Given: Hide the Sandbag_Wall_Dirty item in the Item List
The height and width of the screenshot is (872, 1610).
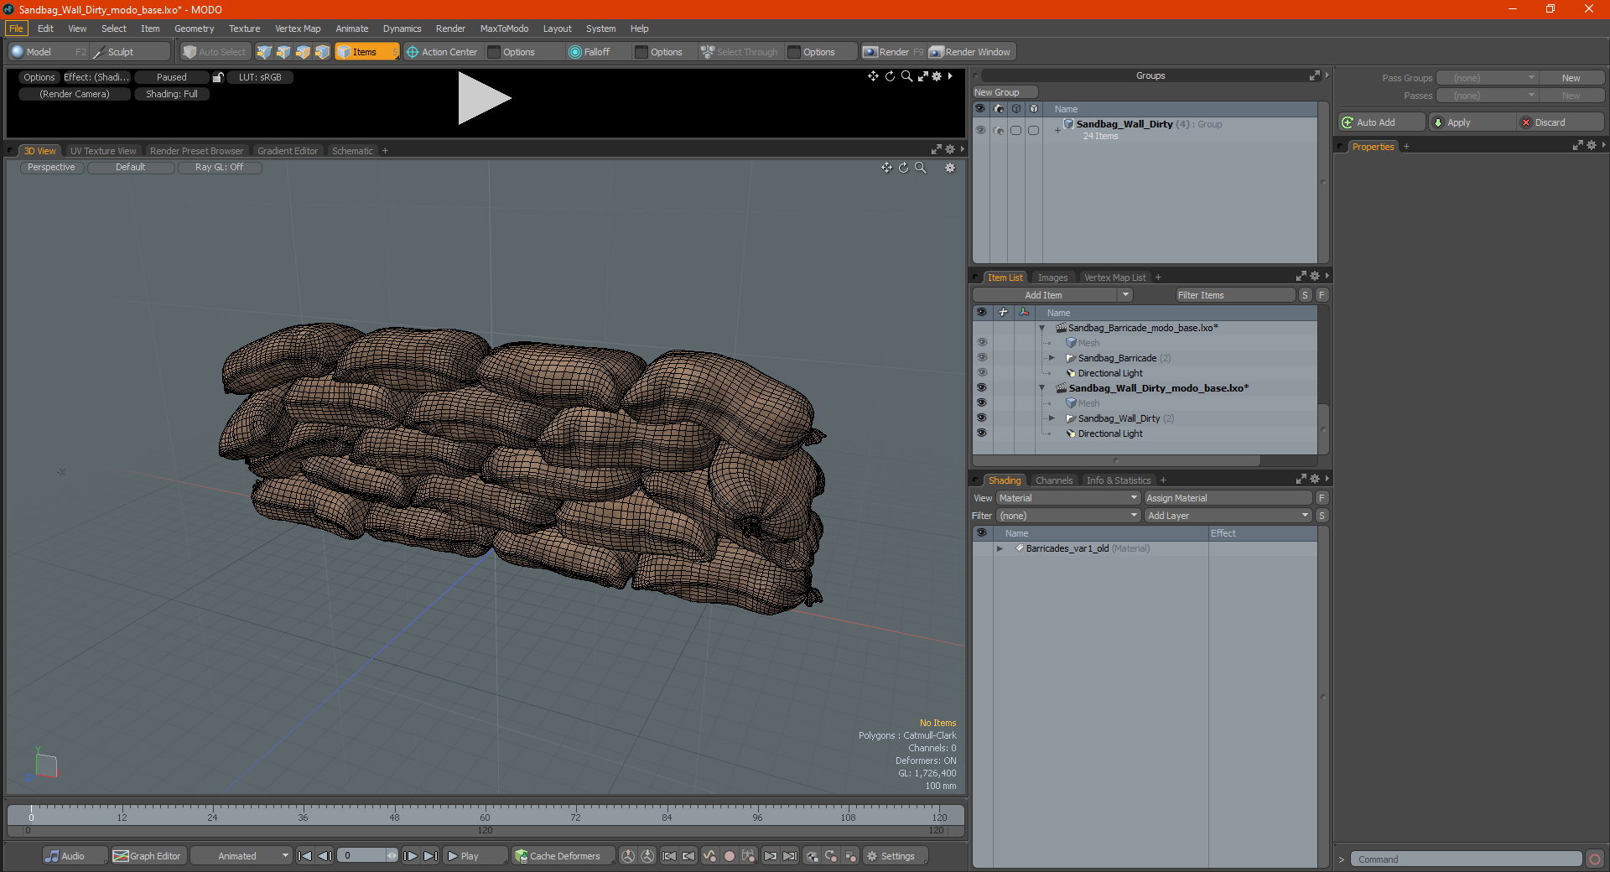Looking at the screenshot, I should coord(982,418).
